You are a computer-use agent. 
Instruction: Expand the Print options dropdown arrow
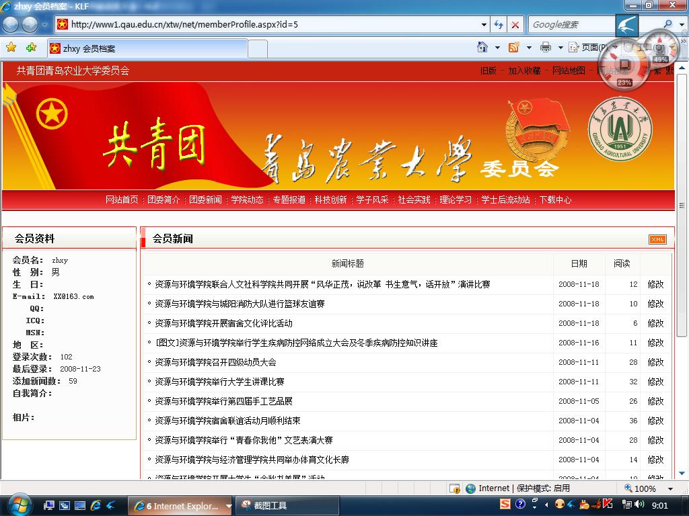560,48
